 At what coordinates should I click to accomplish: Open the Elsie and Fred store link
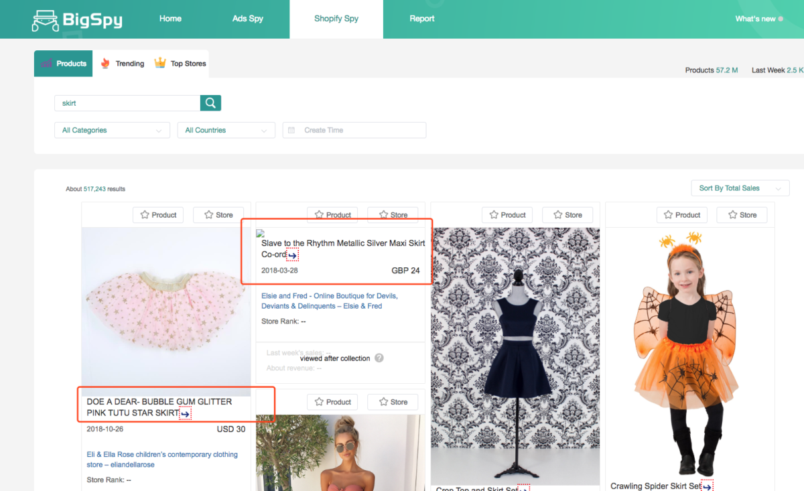pos(330,301)
